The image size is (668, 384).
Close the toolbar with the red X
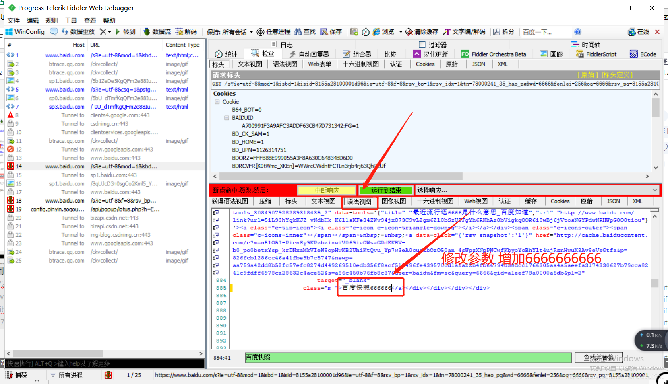click(657, 32)
